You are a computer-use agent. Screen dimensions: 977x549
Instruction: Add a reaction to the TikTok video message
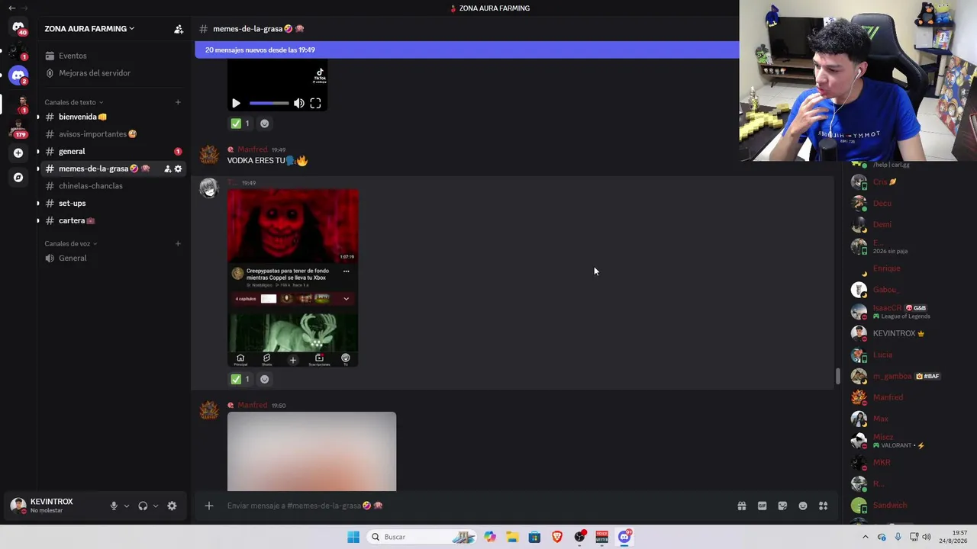click(265, 124)
